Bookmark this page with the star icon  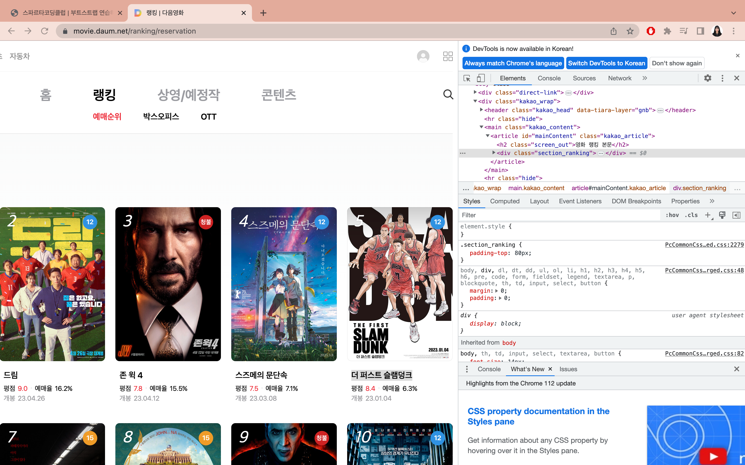click(x=630, y=31)
